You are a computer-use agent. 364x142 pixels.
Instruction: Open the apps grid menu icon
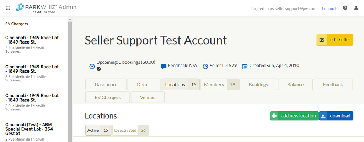coord(8,8)
